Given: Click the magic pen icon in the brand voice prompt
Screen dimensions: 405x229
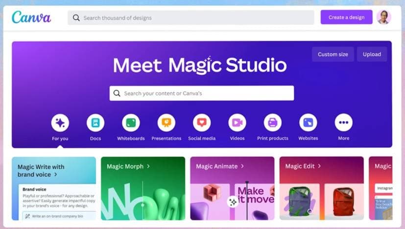Looking at the screenshot, I should tap(27, 216).
